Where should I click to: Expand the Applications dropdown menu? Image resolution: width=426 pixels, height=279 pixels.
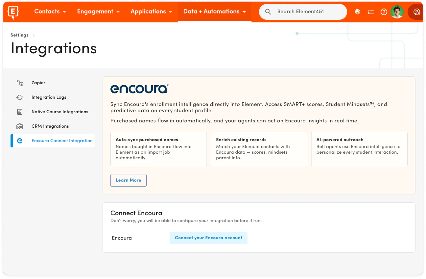coord(152,12)
